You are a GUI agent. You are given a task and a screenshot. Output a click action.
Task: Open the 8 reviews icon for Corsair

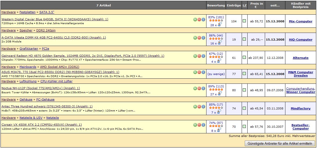coord(219,130)
